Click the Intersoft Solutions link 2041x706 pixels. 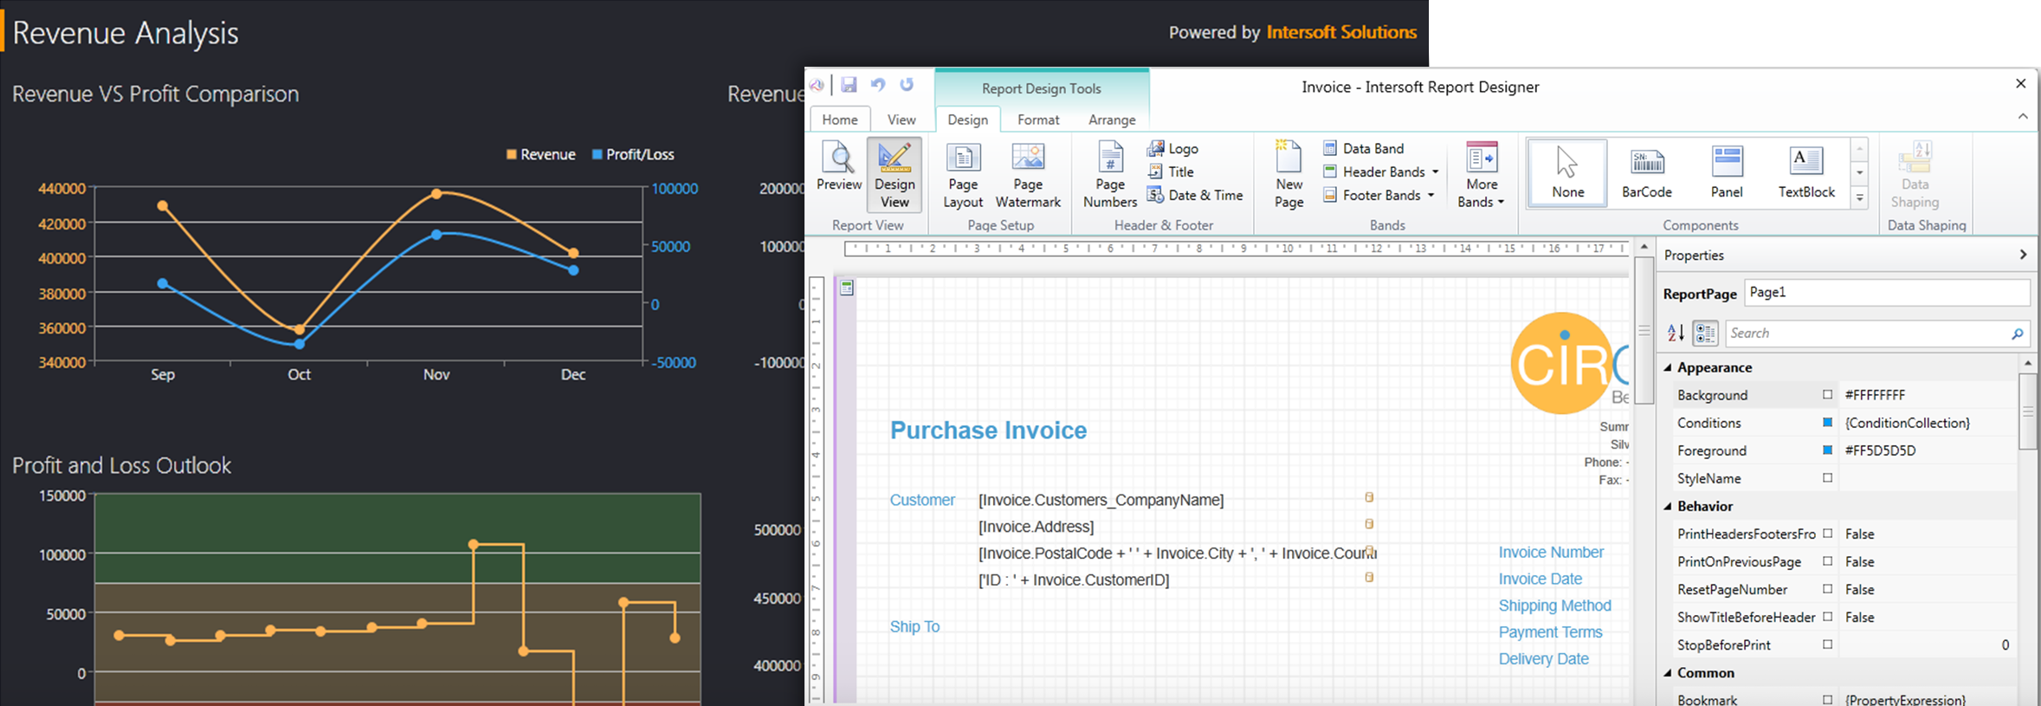coord(1341,32)
